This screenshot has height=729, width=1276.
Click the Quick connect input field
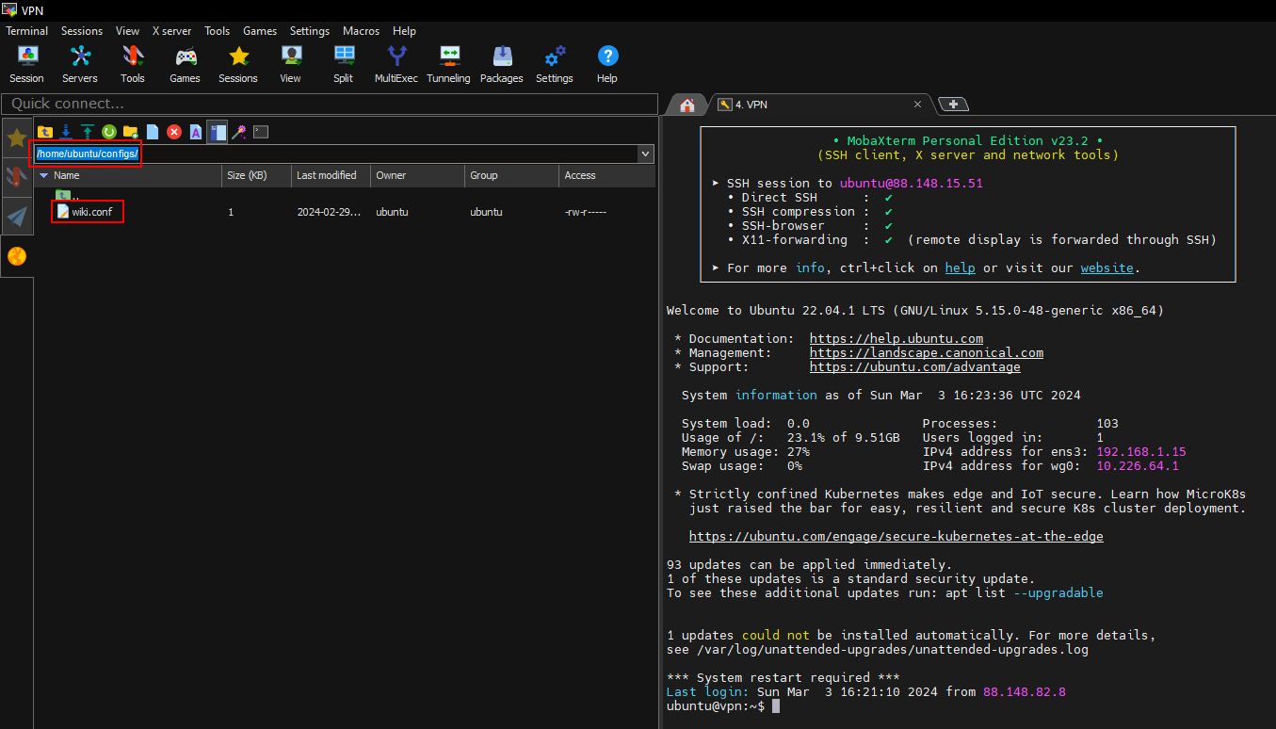330,104
